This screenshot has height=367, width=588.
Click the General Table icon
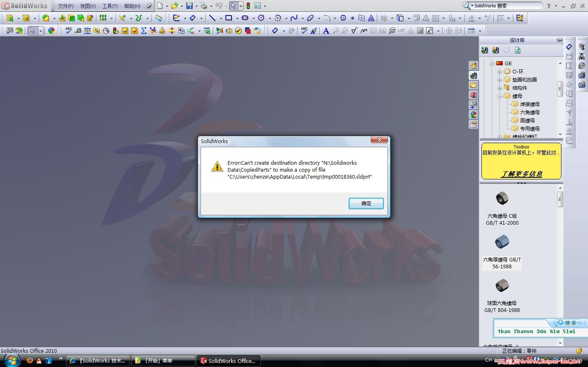tap(471, 31)
